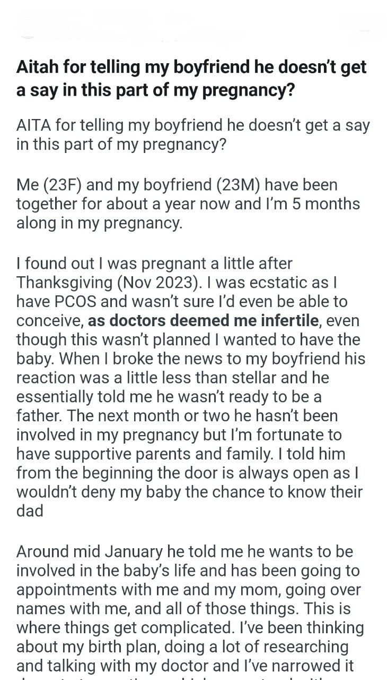The height and width of the screenshot is (680, 387).
Task: Click the bold post title about boyfriend's say
Action: [191, 79]
